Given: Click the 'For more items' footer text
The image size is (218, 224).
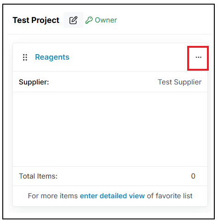Looking at the screenshot, I should click(53, 196).
